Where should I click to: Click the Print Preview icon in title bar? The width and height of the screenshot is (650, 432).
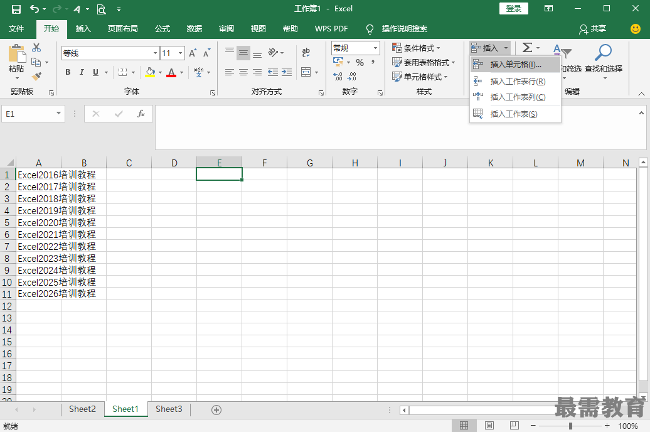point(101,9)
